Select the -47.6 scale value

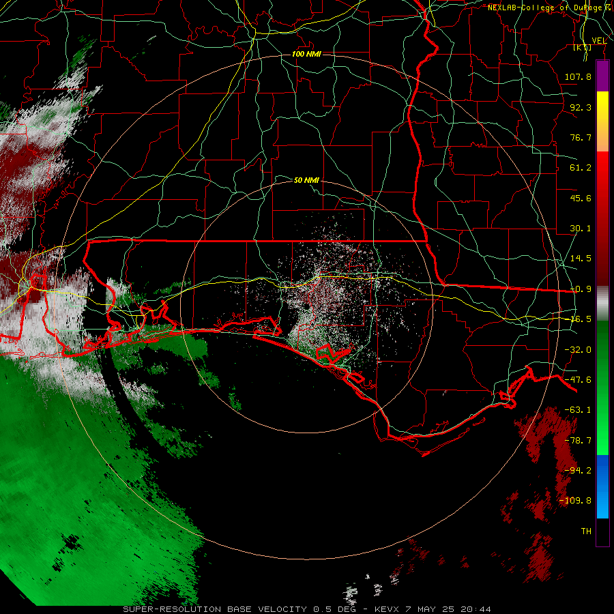(x=578, y=380)
